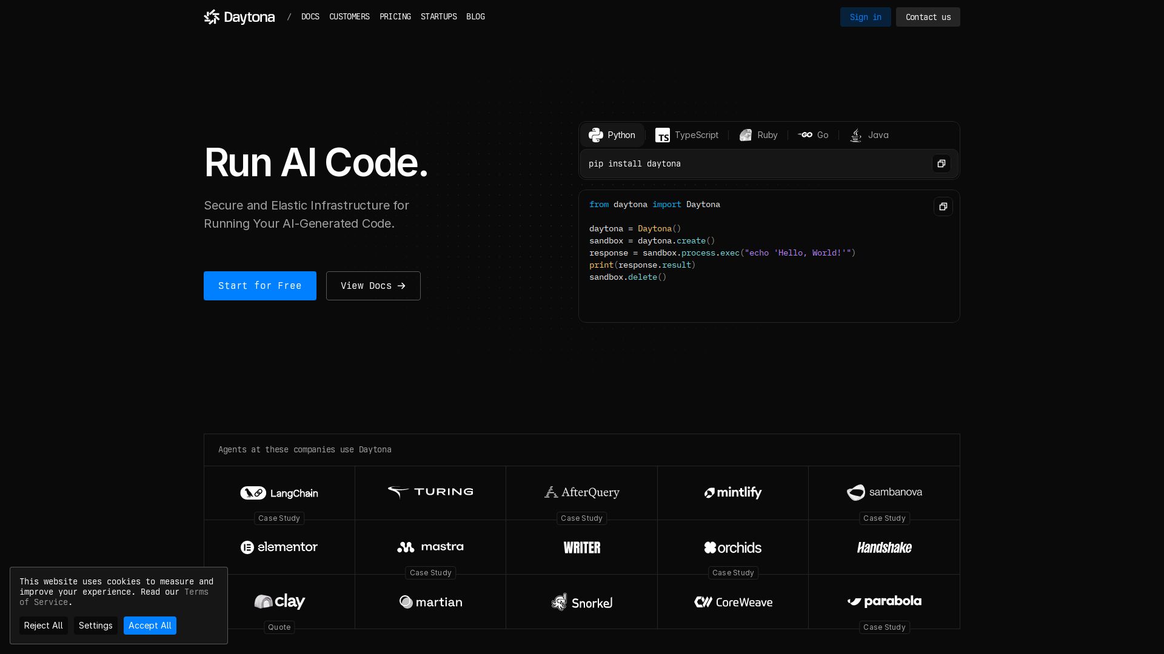Open the AfterQuery company logo
1164x654 pixels.
point(581,492)
